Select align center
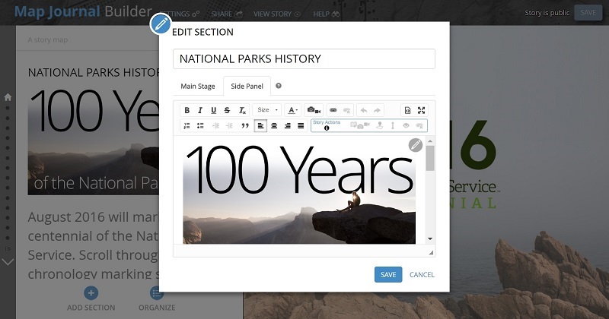Screen dimensions: 609x319 [274, 125]
